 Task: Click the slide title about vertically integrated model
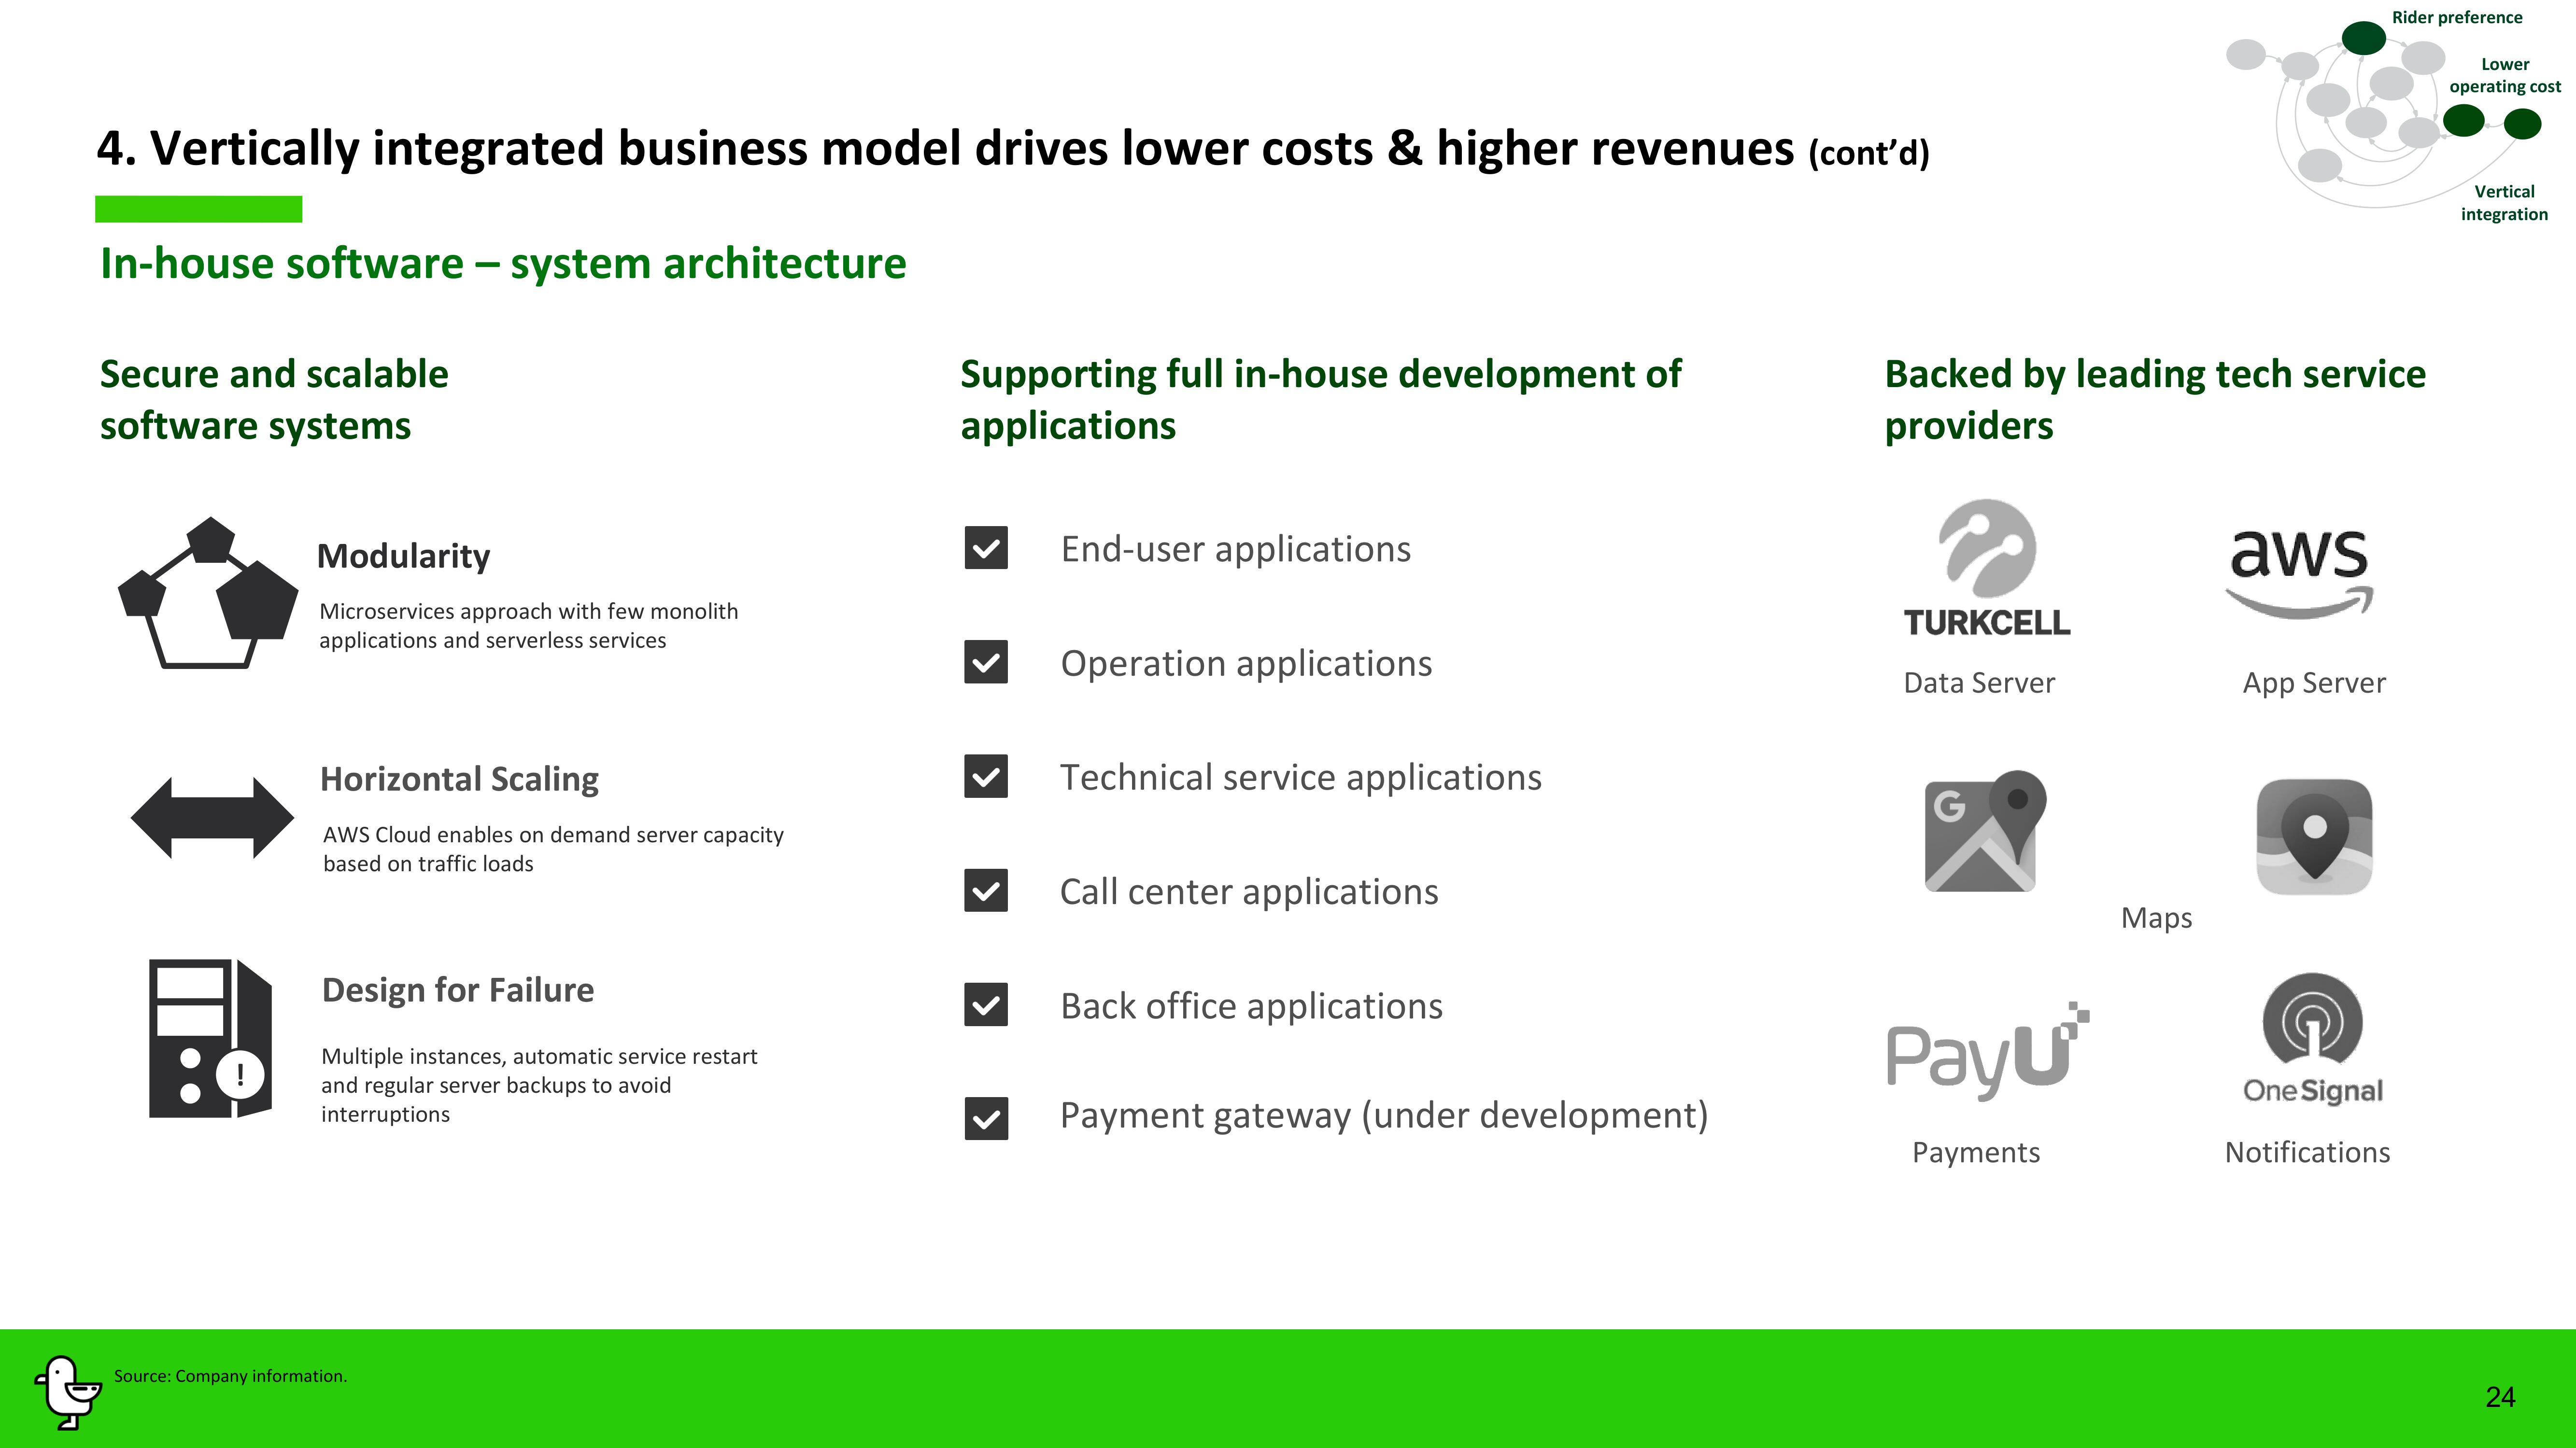pos(1013,149)
